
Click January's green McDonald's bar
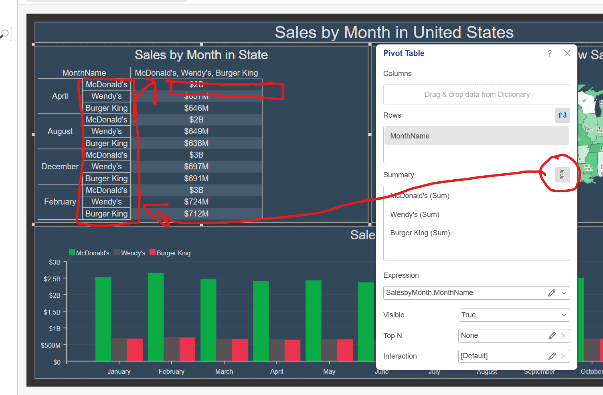pos(103,319)
